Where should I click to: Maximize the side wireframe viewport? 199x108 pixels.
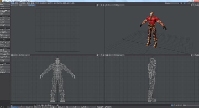[x=198, y=55]
